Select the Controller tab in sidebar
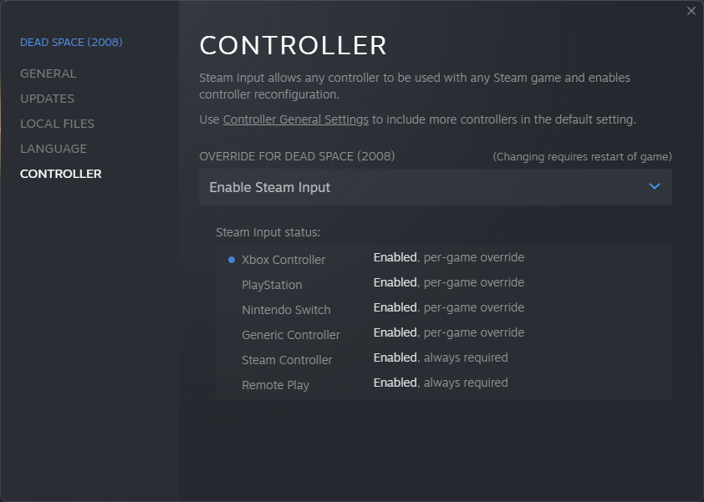Image resolution: width=704 pixels, height=502 pixels. [61, 174]
